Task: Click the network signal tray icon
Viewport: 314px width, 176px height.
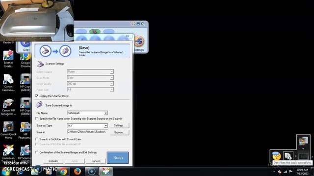Action: (286, 172)
